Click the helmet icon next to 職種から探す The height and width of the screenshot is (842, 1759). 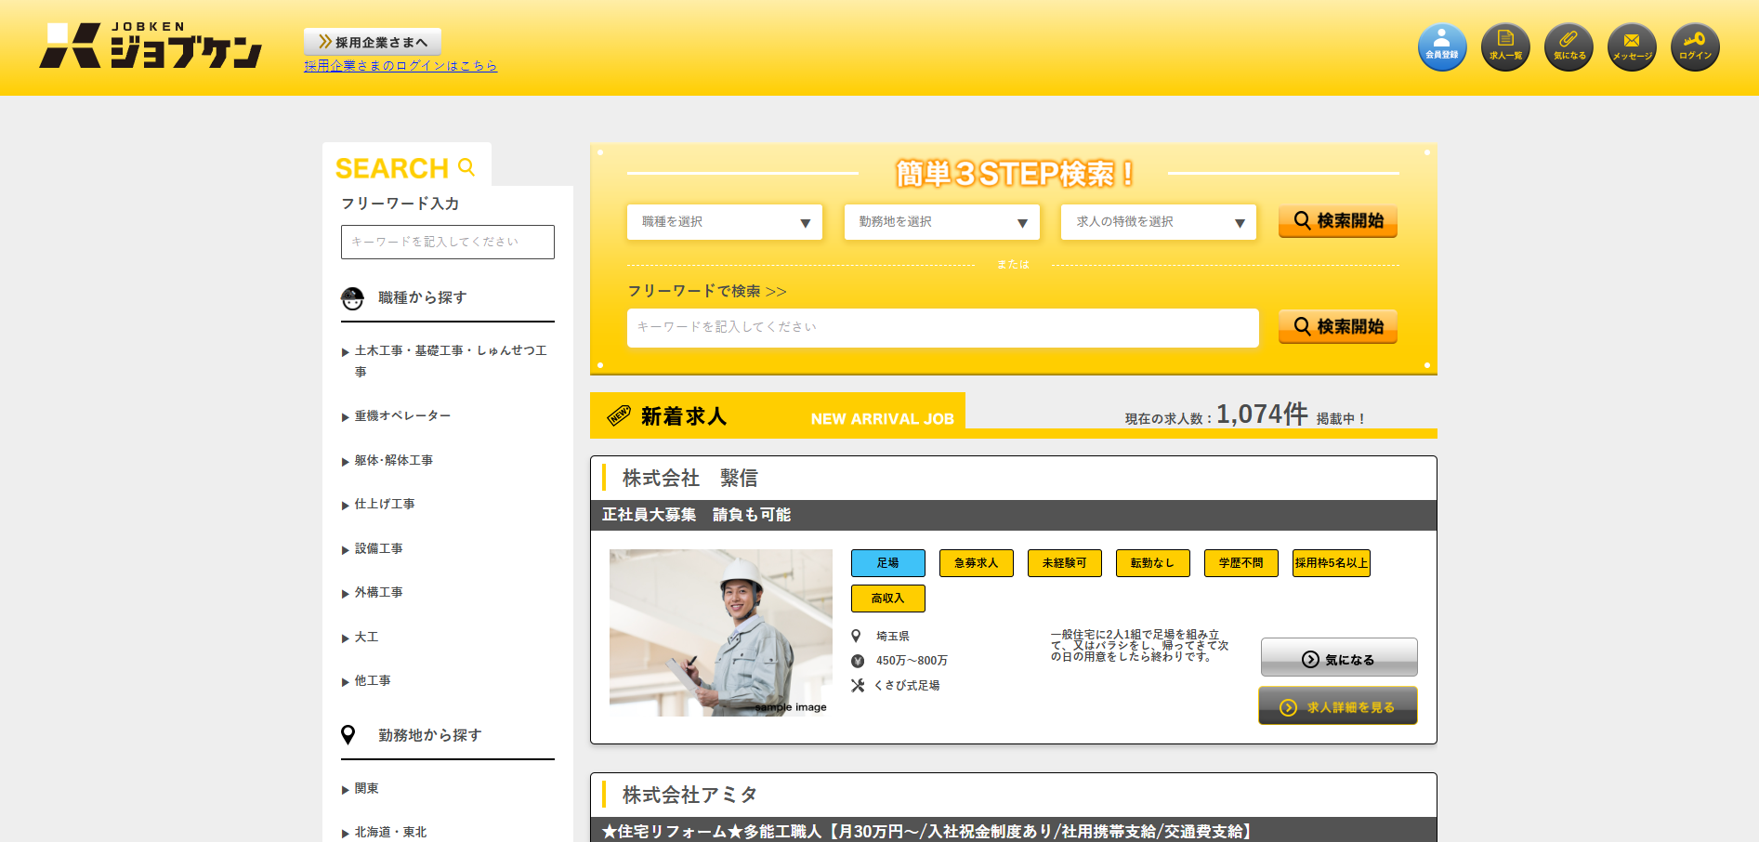coord(352,298)
